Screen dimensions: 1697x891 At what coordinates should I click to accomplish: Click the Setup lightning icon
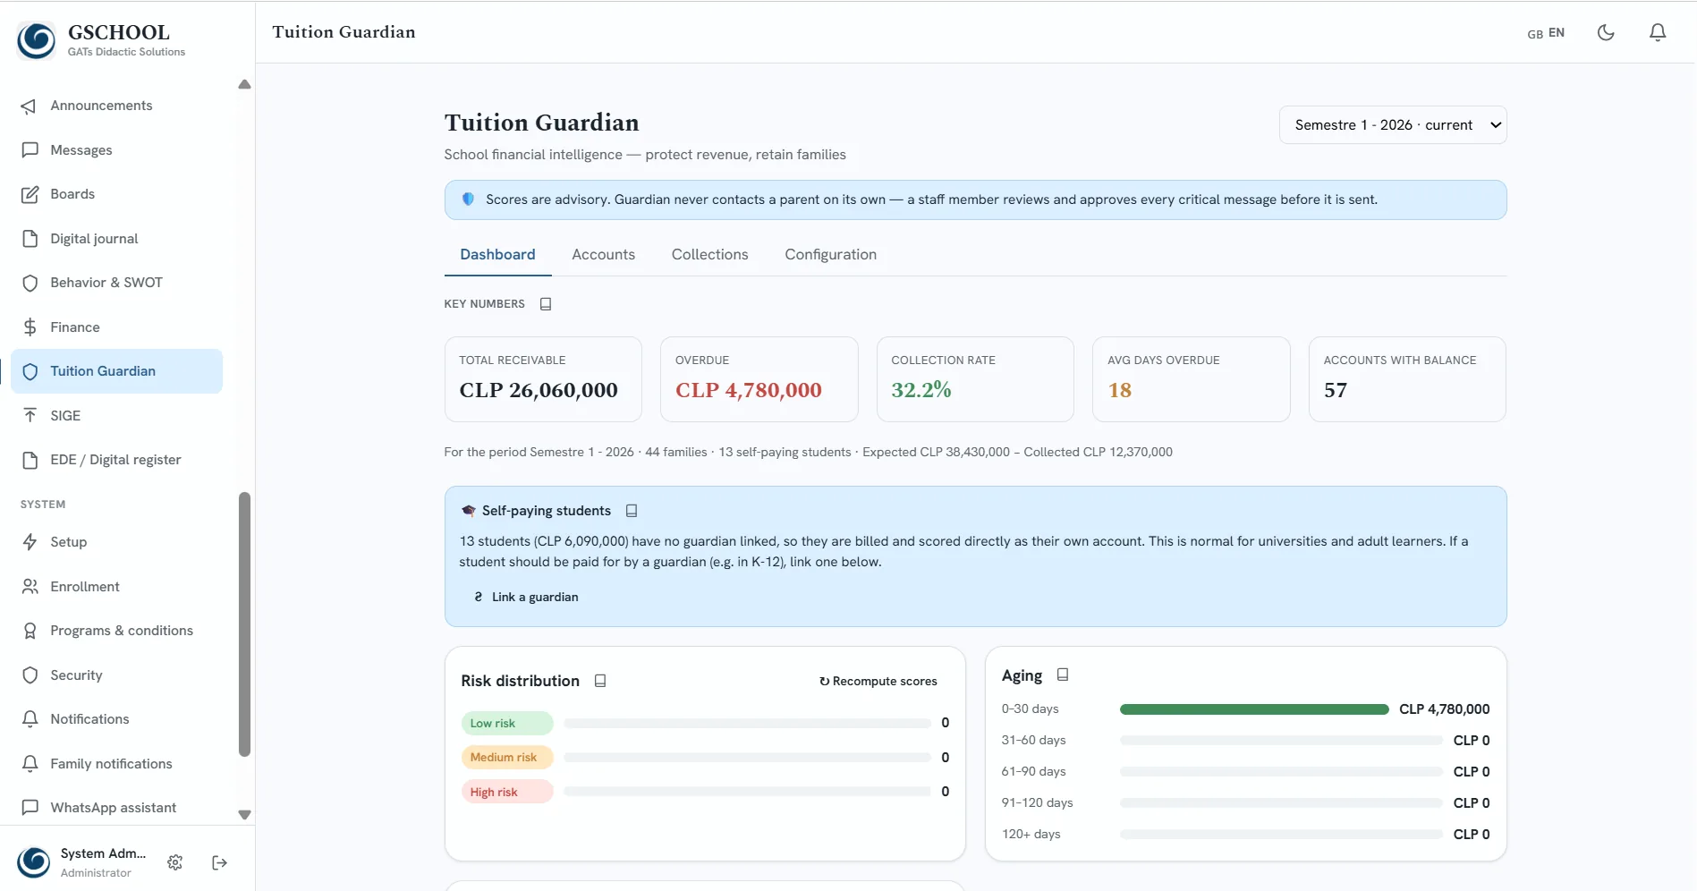click(x=30, y=542)
